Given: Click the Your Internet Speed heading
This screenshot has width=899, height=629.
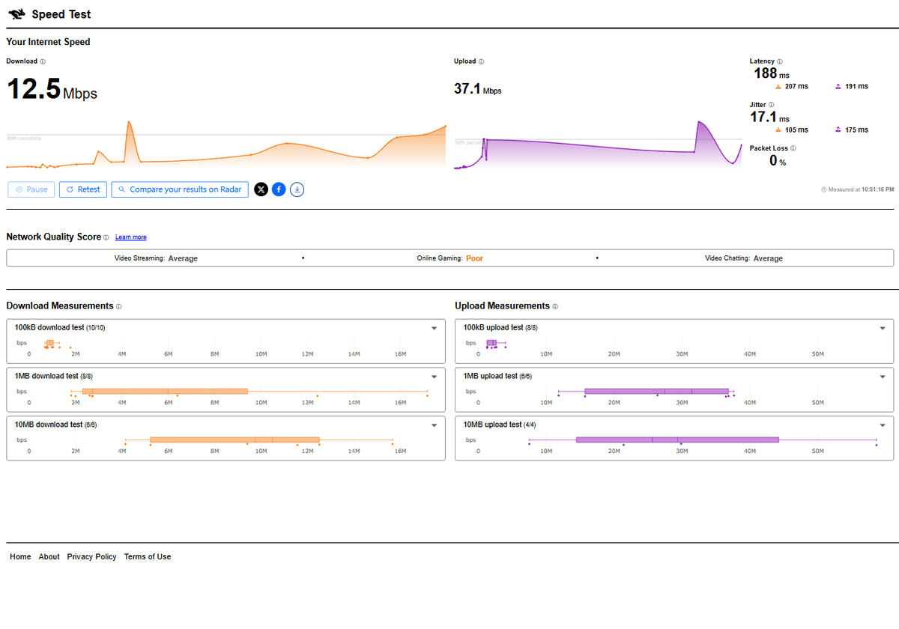Looking at the screenshot, I should [x=48, y=42].
